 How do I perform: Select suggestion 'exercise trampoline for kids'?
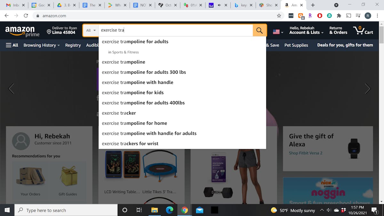pyautogui.click(x=182, y=93)
